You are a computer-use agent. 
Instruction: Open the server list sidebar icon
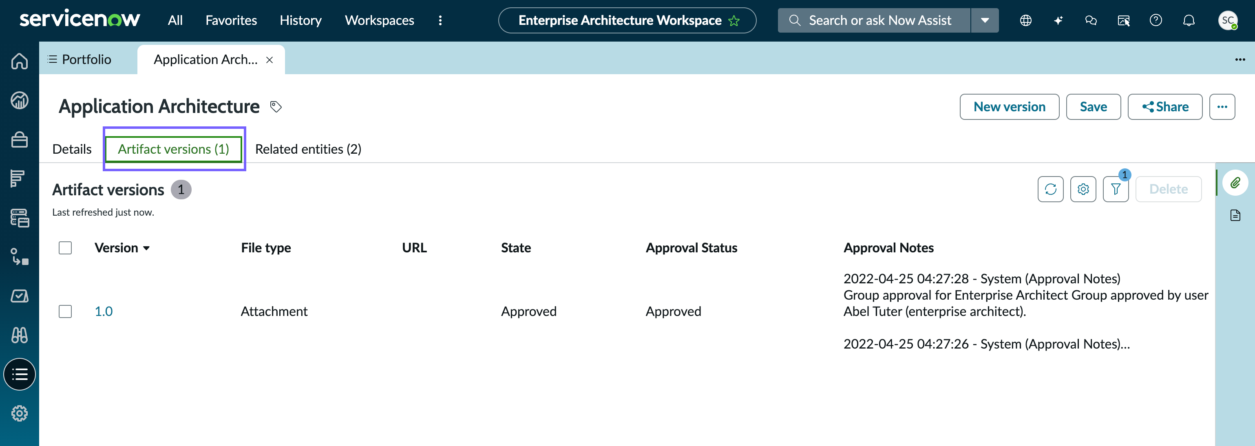tap(20, 218)
